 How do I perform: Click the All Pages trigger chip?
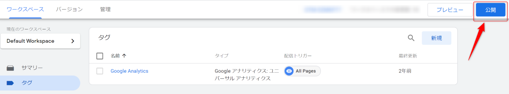[302, 71]
